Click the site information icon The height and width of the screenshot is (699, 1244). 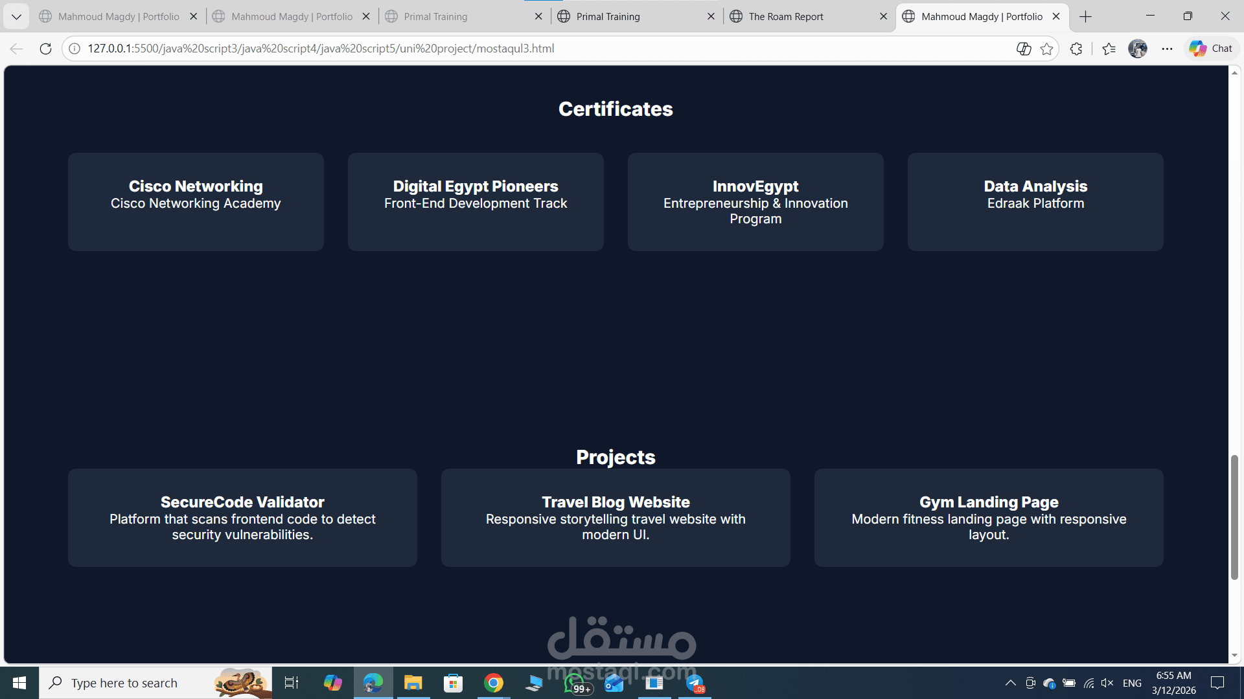point(75,49)
